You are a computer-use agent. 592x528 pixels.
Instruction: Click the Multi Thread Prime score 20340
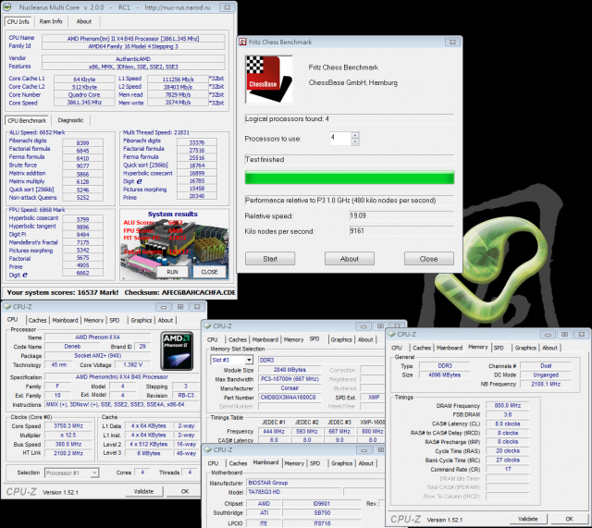point(197,196)
